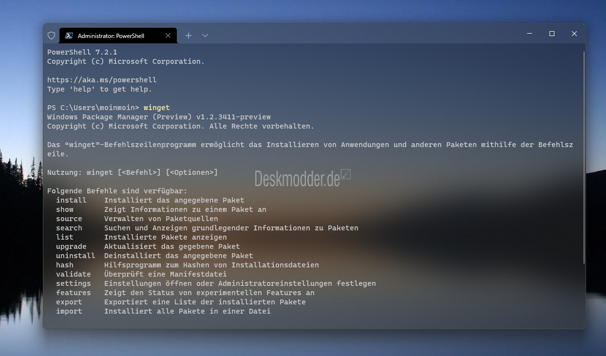Click 'Zeigt den Status von experimentellen Features an'
The image size is (606, 356).
[209, 293]
